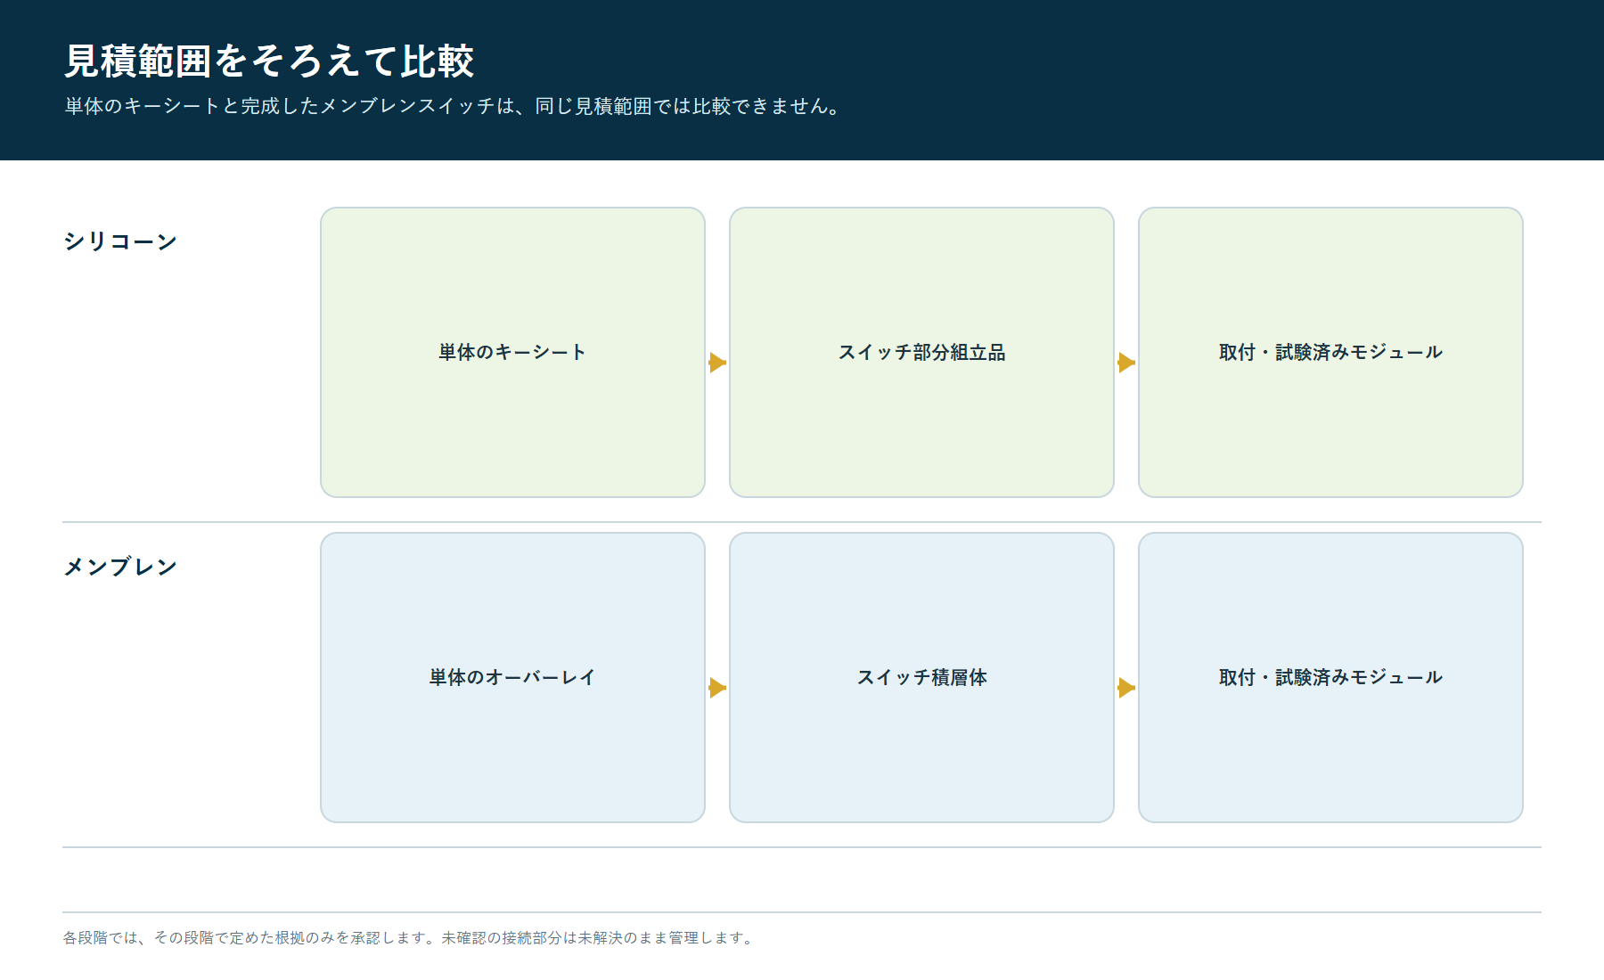Select the スイッチ部分組立品 card
This screenshot has width=1604, height=980.
921,352
